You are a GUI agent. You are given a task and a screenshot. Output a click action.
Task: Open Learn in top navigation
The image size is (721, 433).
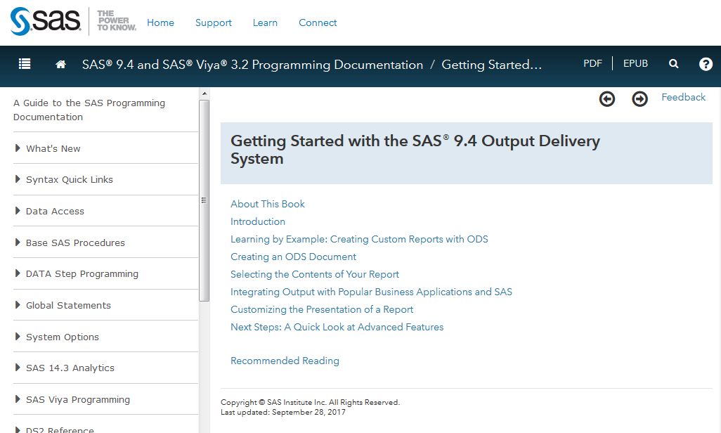click(x=265, y=22)
